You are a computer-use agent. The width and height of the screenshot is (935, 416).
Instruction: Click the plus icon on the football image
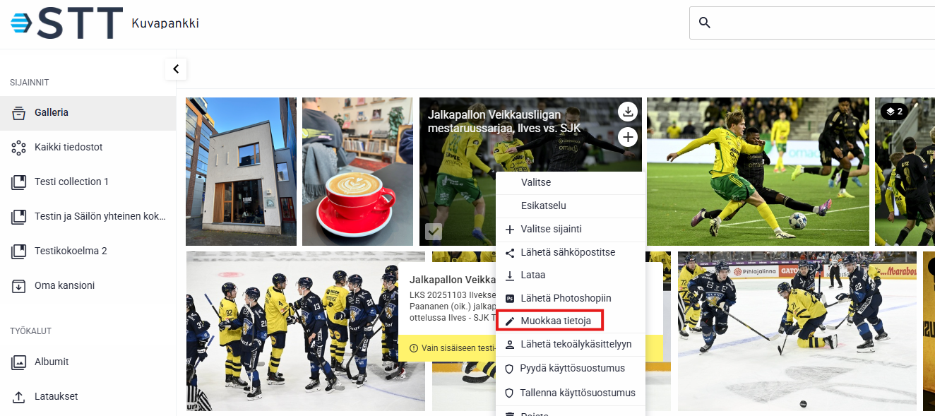tap(628, 137)
